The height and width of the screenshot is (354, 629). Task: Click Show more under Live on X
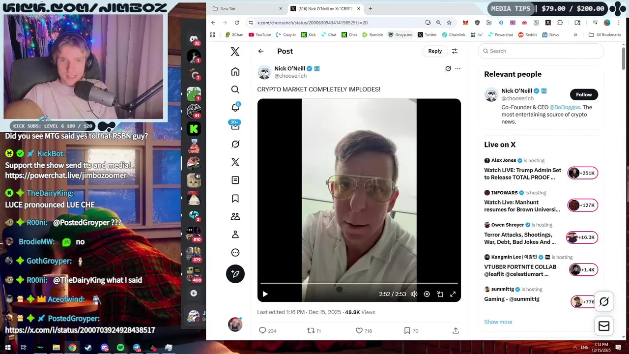click(x=498, y=322)
